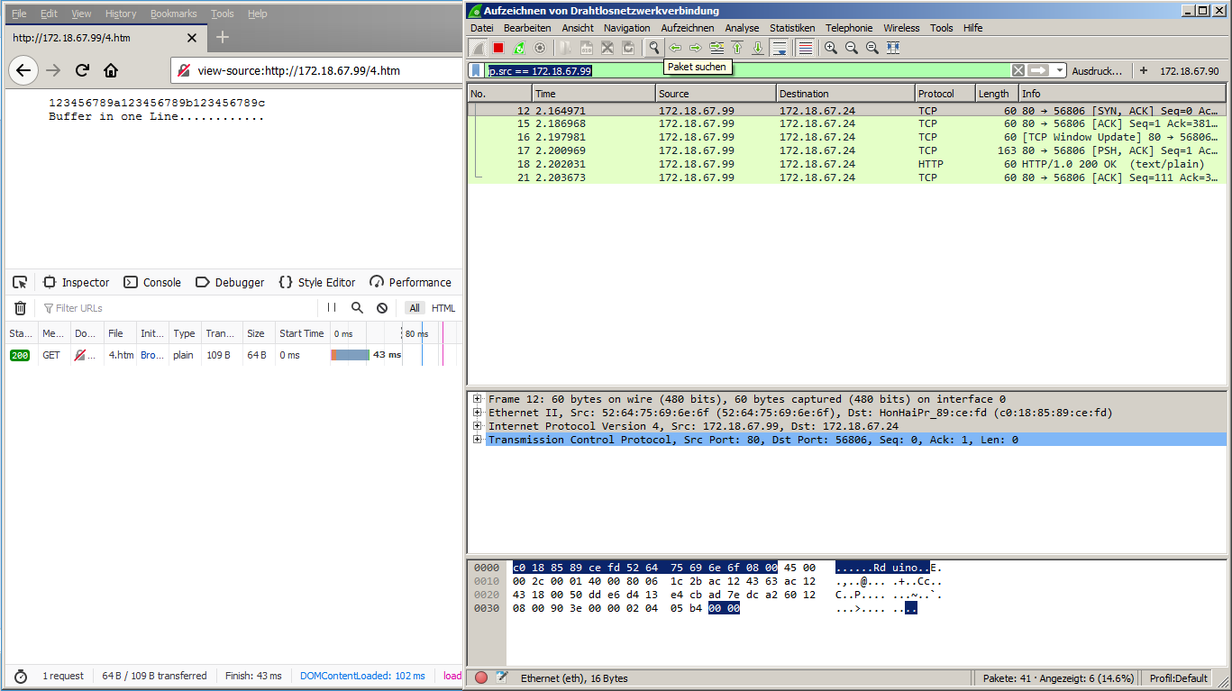Image resolution: width=1232 pixels, height=691 pixels.
Task: Open the Statistiken menu
Action: point(791,28)
